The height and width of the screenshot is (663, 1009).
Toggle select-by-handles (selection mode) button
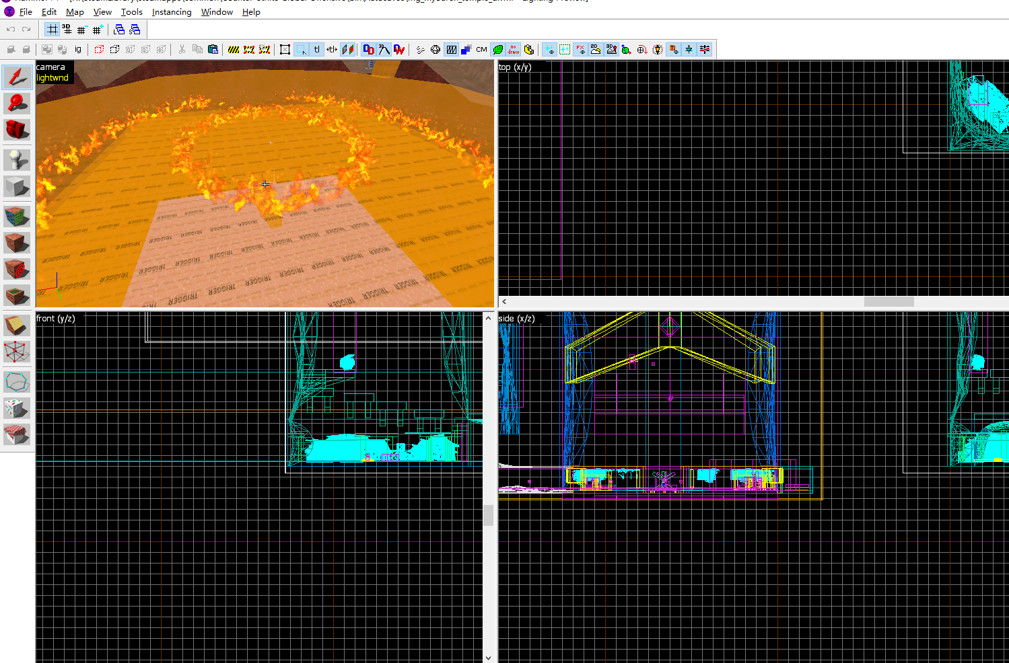285,49
